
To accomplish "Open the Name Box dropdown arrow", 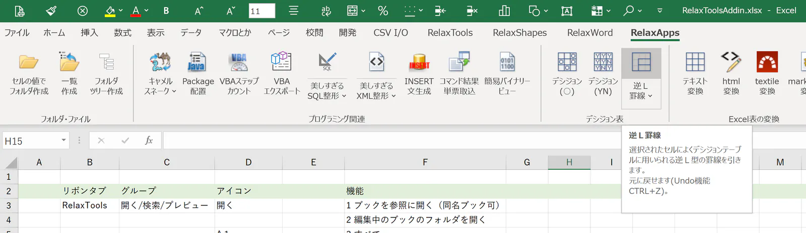I will 63,140.
